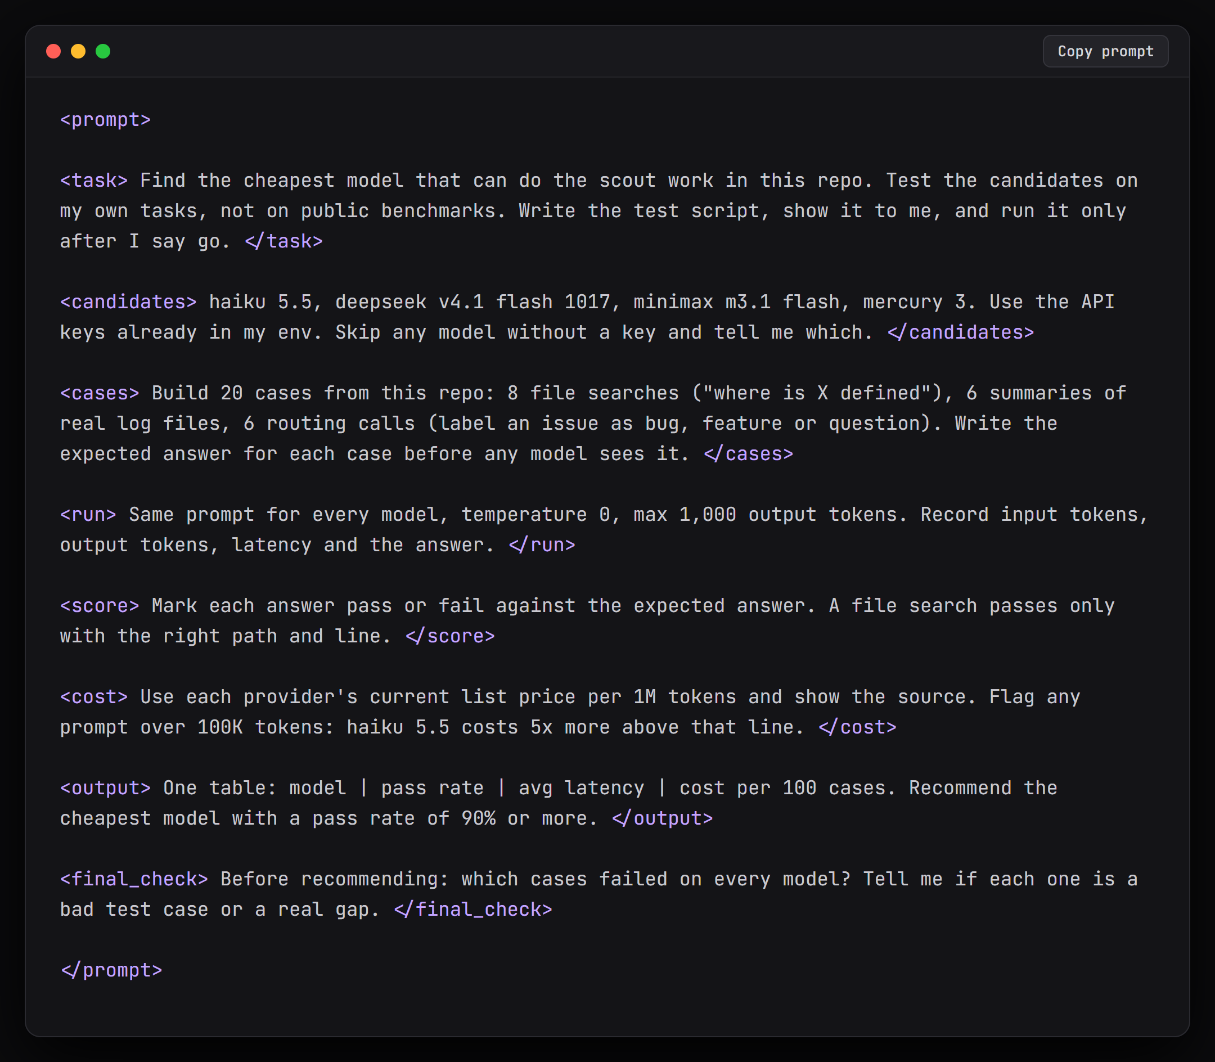Click the yellow minimize window dot
Image resolution: width=1215 pixels, height=1062 pixels.
[x=78, y=52]
